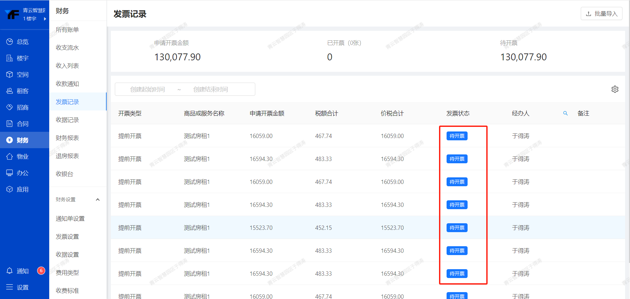Open the 楼宇 building icon in sidebar

[10, 58]
